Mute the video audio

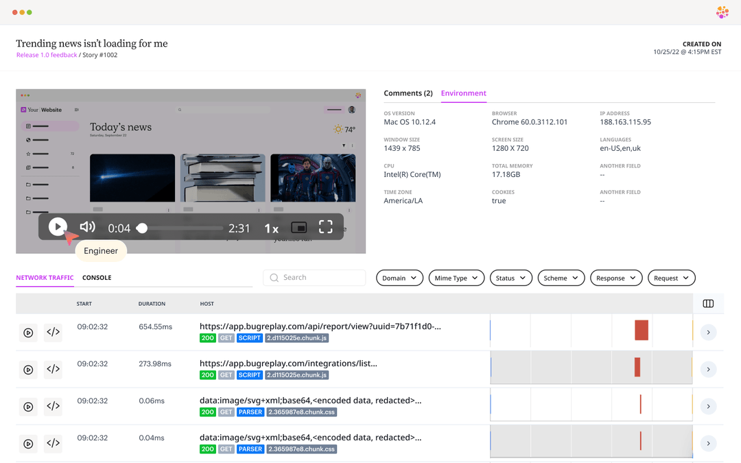tap(86, 226)
